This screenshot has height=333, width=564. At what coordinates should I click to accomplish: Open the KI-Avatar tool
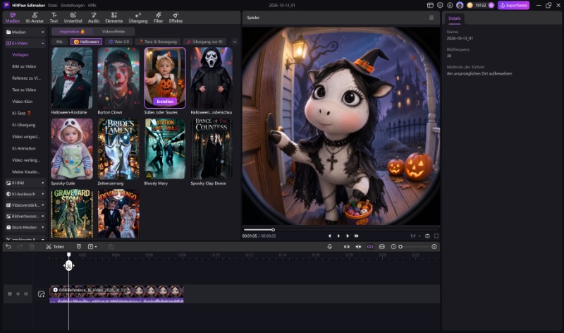tap(35, 17)
